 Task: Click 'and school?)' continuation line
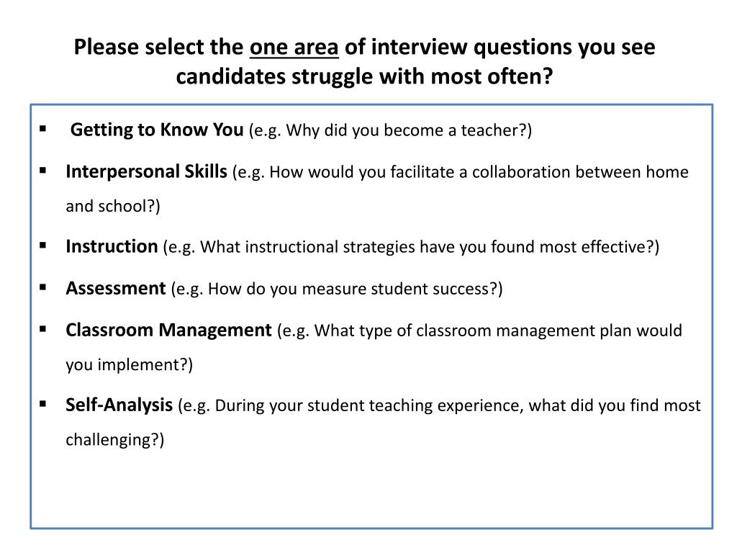pyautogui.click(x=113, y=206)
